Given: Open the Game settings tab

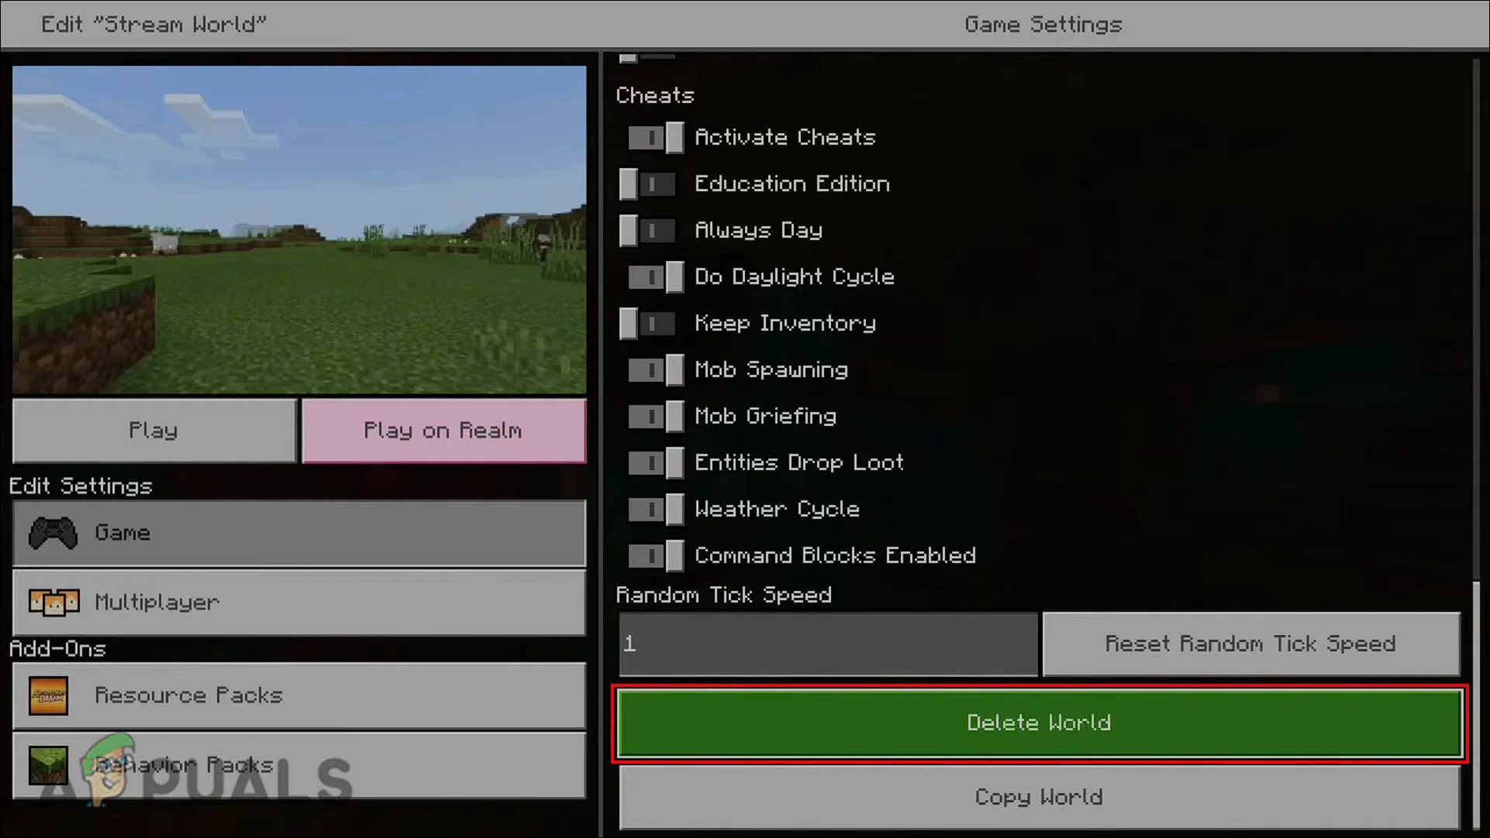Looking at the screenshot, I should 299,533.
